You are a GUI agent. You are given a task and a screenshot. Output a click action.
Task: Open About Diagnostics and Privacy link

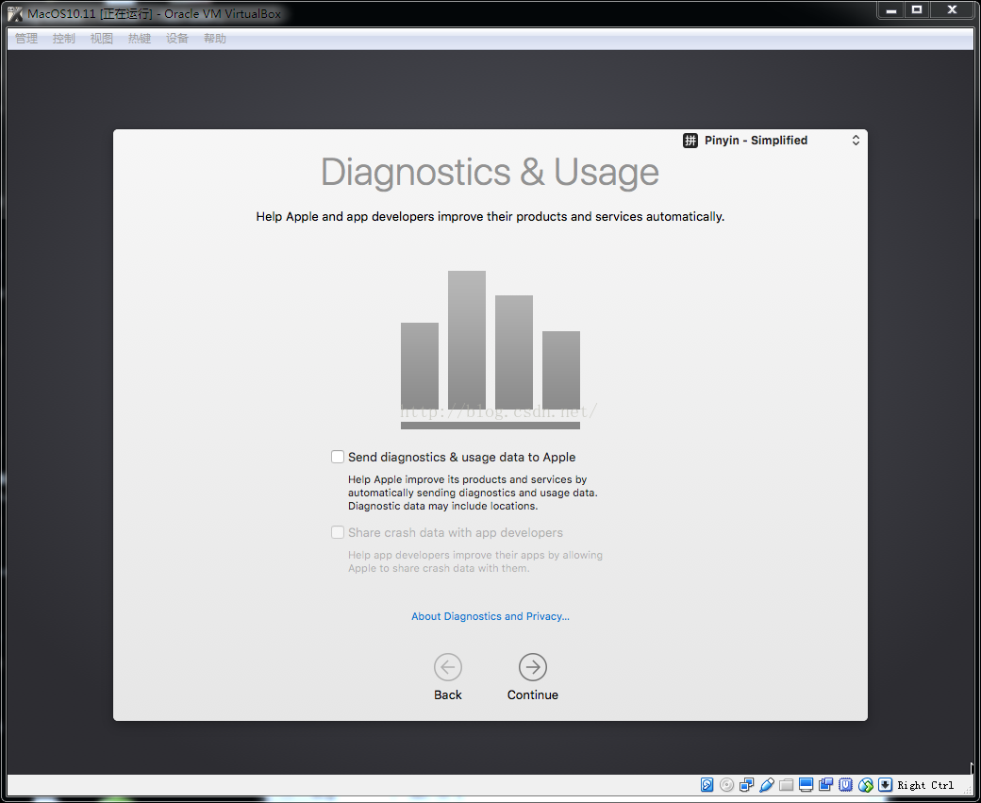490,616
